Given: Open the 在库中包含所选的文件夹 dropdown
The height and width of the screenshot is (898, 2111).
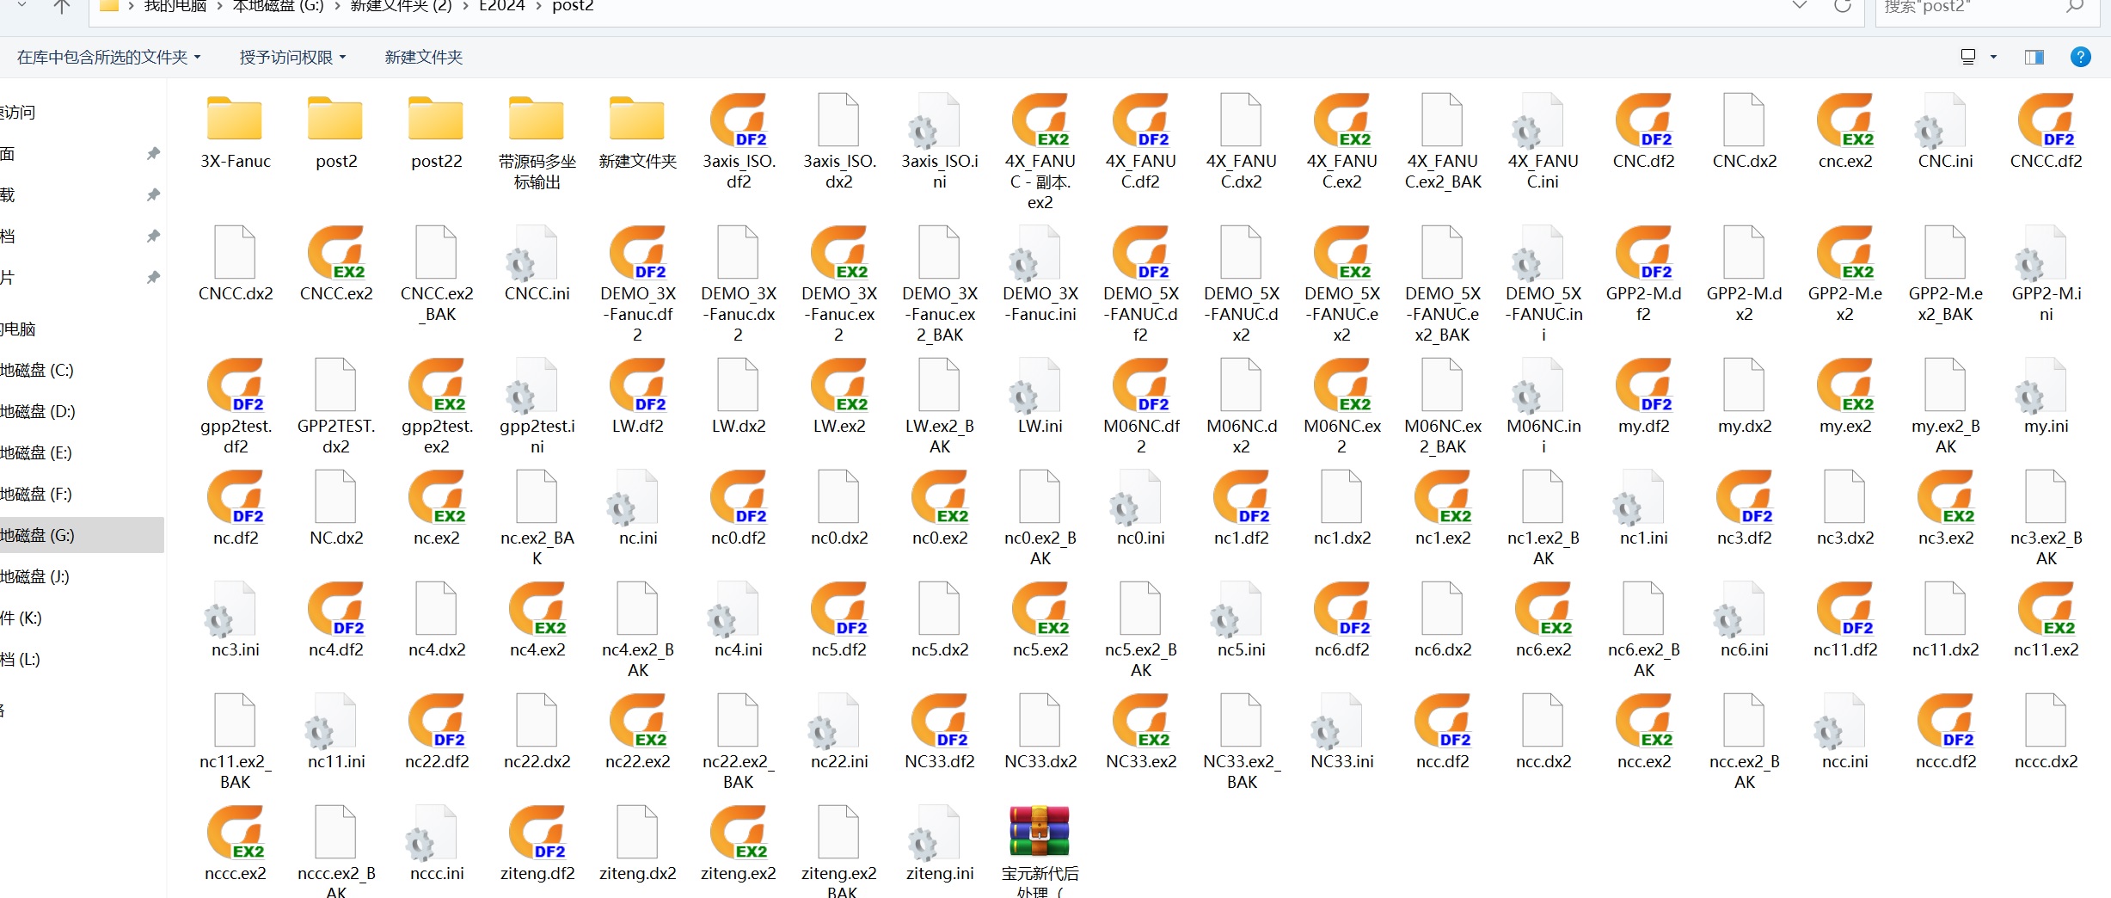Looking at the screenshot, I should coord(109,57).
